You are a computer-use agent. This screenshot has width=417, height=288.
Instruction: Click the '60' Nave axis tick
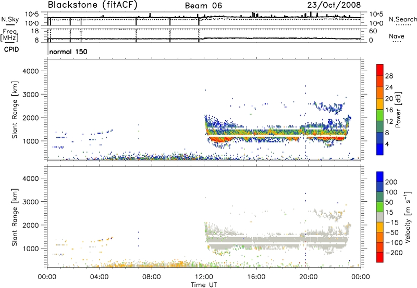(373, 31)
